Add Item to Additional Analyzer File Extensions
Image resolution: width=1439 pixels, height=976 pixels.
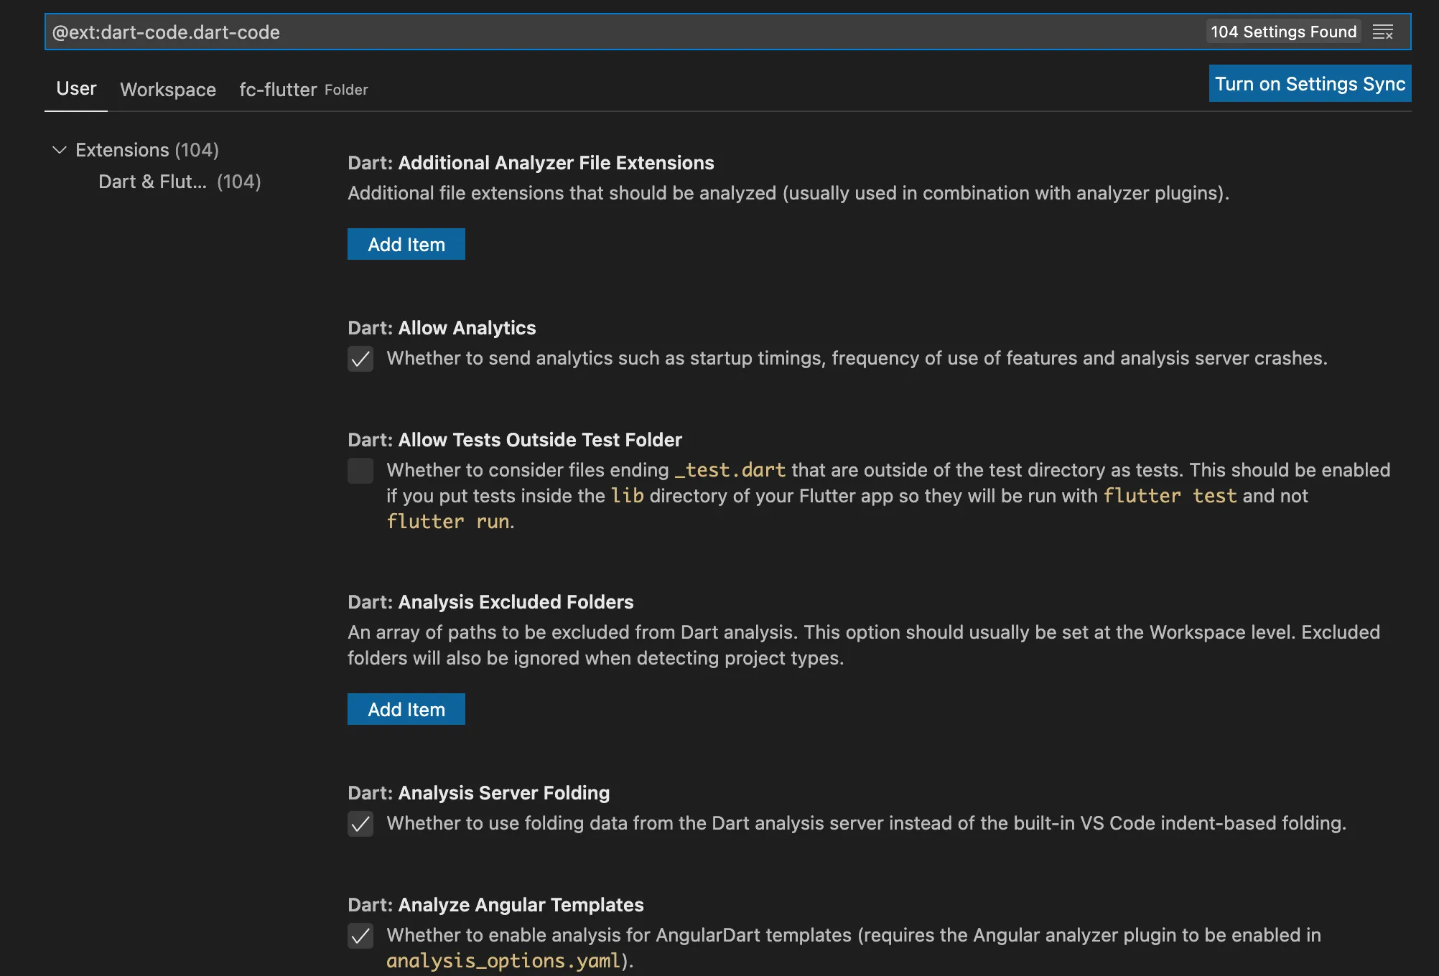coord(406,245)
